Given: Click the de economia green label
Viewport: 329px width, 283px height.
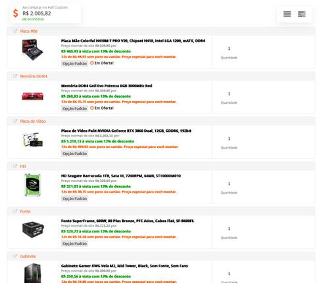Looking at the screenshot, I should click(x=33, y=19).
